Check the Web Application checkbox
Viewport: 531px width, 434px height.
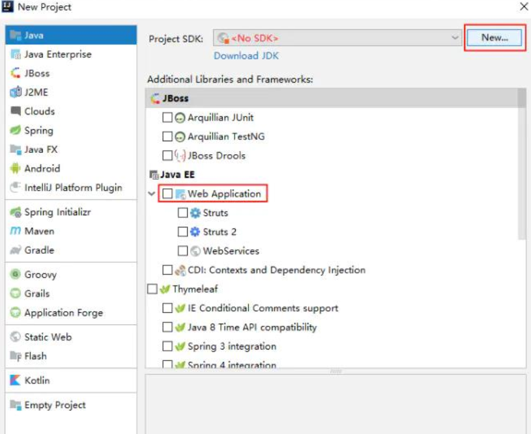pos(167,193)
